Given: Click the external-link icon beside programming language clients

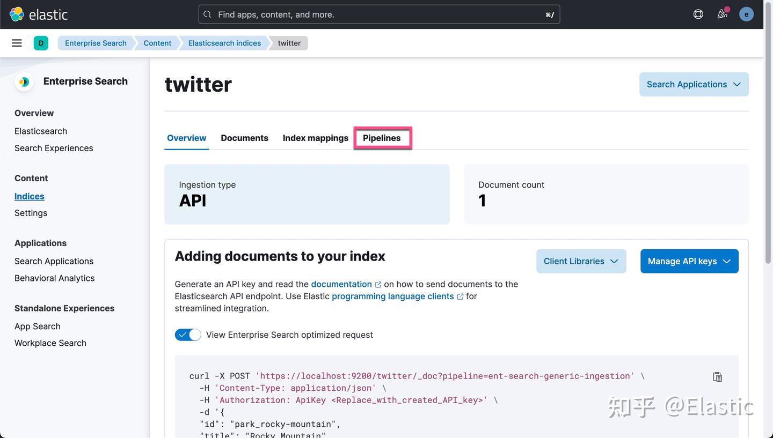Looking at the screenshot, I should click(460, 296).
